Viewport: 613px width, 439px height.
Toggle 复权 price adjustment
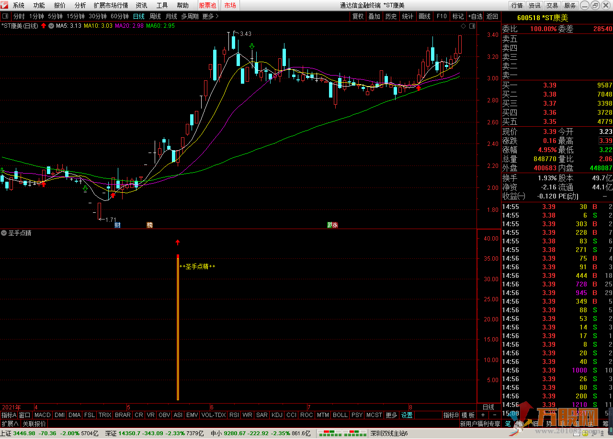pos(358,16)
